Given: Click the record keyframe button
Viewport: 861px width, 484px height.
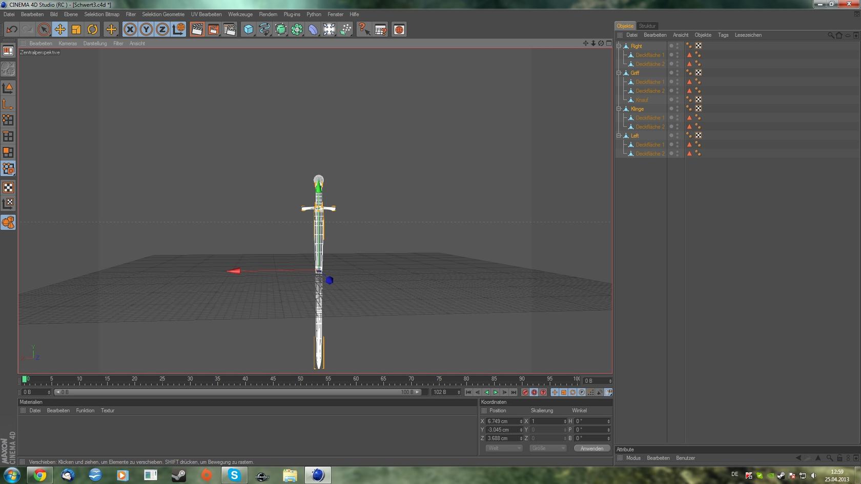Looking at the screenshot, I should click(x=525, y=392).
